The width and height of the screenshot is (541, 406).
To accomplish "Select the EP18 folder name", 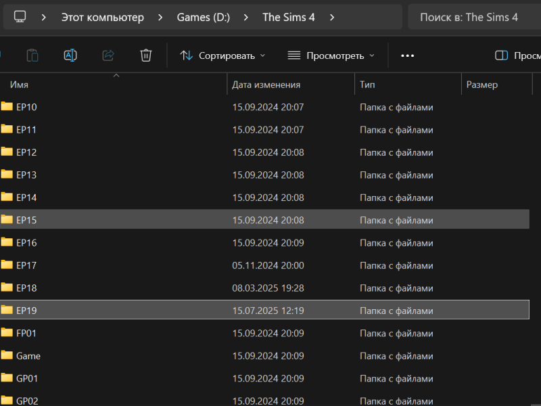I will coord(26,288).
